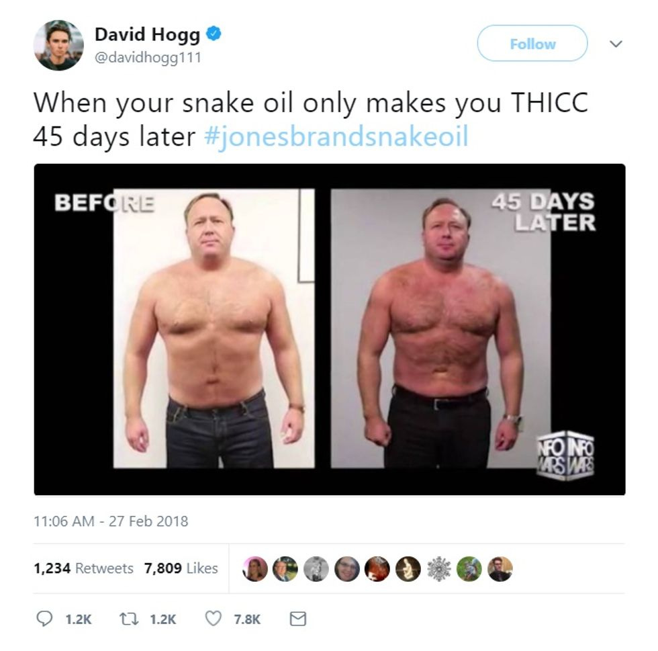Follow David Hogg
658x651 pixels.
click(532, 43)
